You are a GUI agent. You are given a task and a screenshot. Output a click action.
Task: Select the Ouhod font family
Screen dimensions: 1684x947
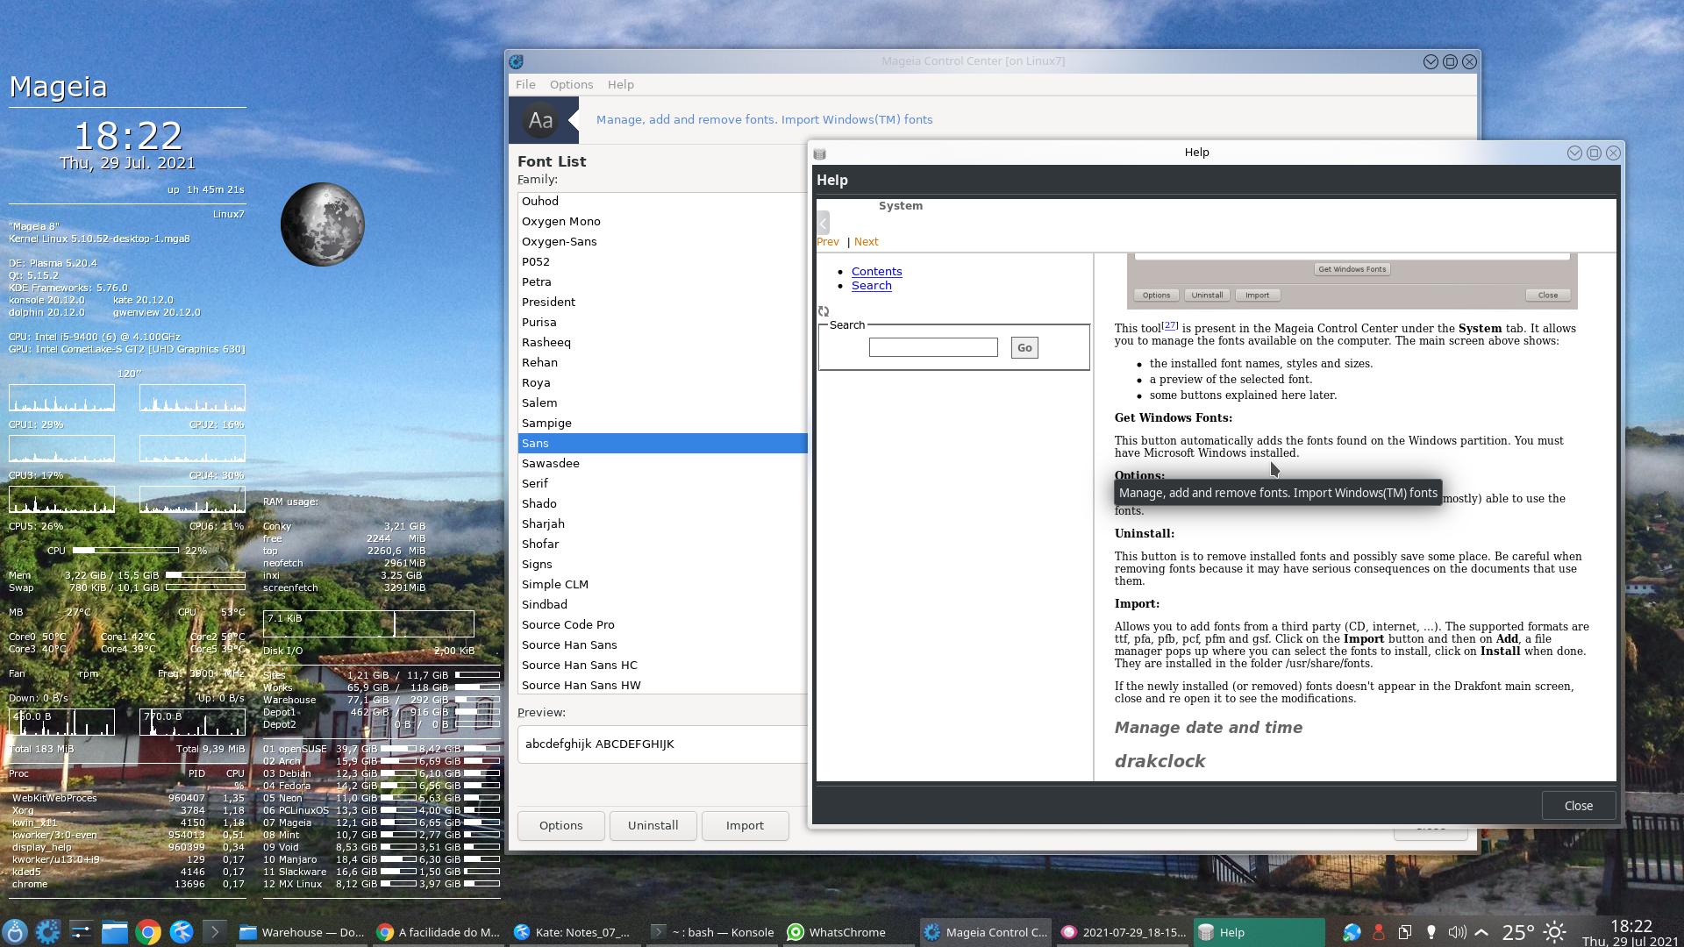click(662, 201)
